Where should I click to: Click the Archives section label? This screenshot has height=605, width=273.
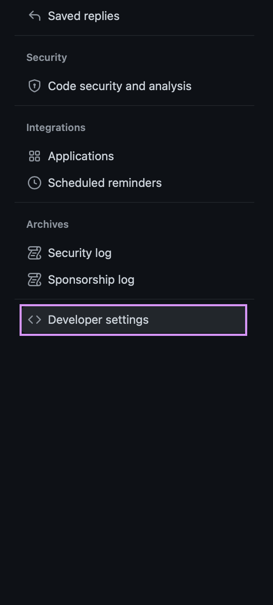click(x=47, y=224)
